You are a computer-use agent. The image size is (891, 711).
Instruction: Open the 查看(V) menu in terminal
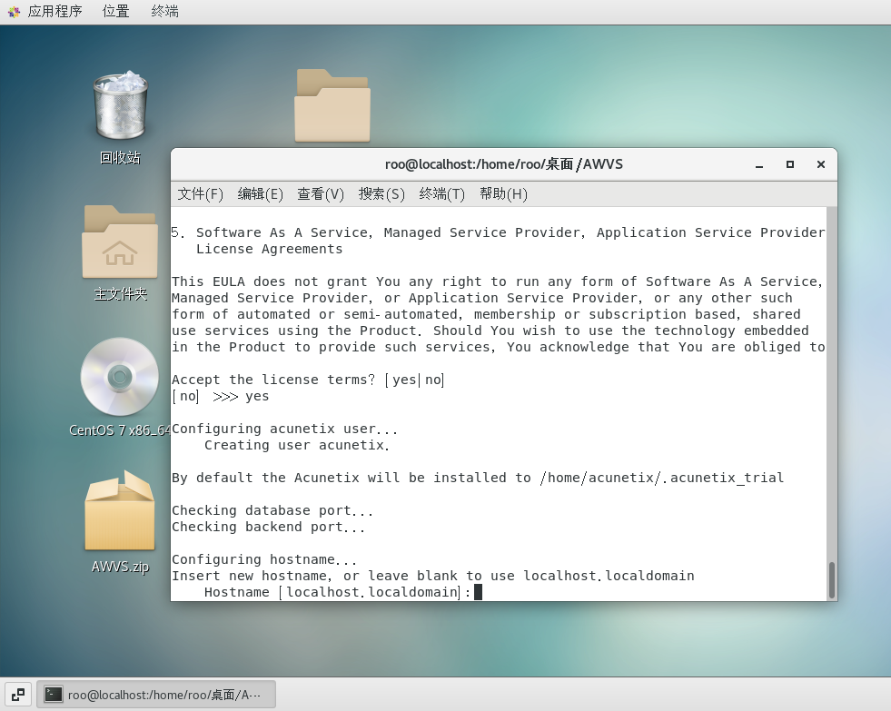pyautogui.click(x=321, y=194)
